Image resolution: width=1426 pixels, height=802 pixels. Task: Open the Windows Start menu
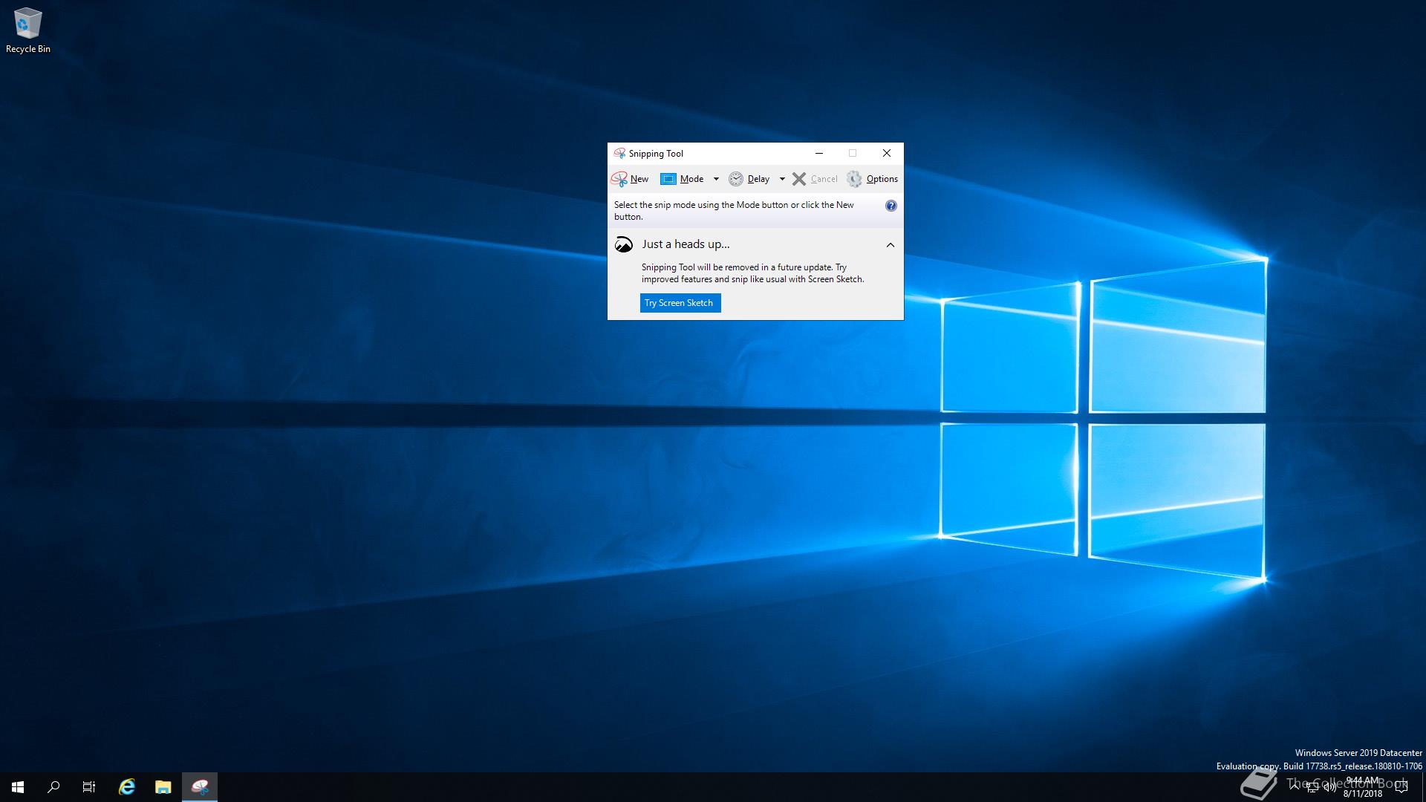(18, 787)
